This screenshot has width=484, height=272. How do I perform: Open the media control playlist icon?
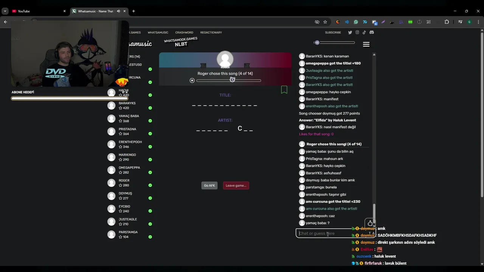click(460, 22)
